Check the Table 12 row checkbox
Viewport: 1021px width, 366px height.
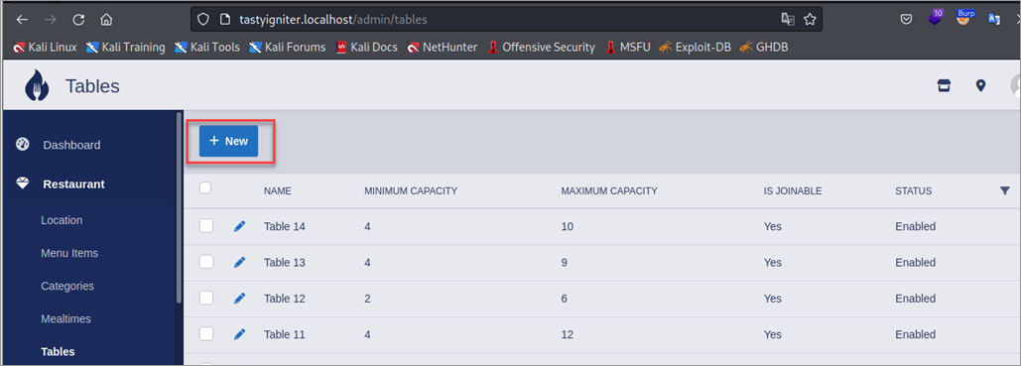click(x=206, y=298)
